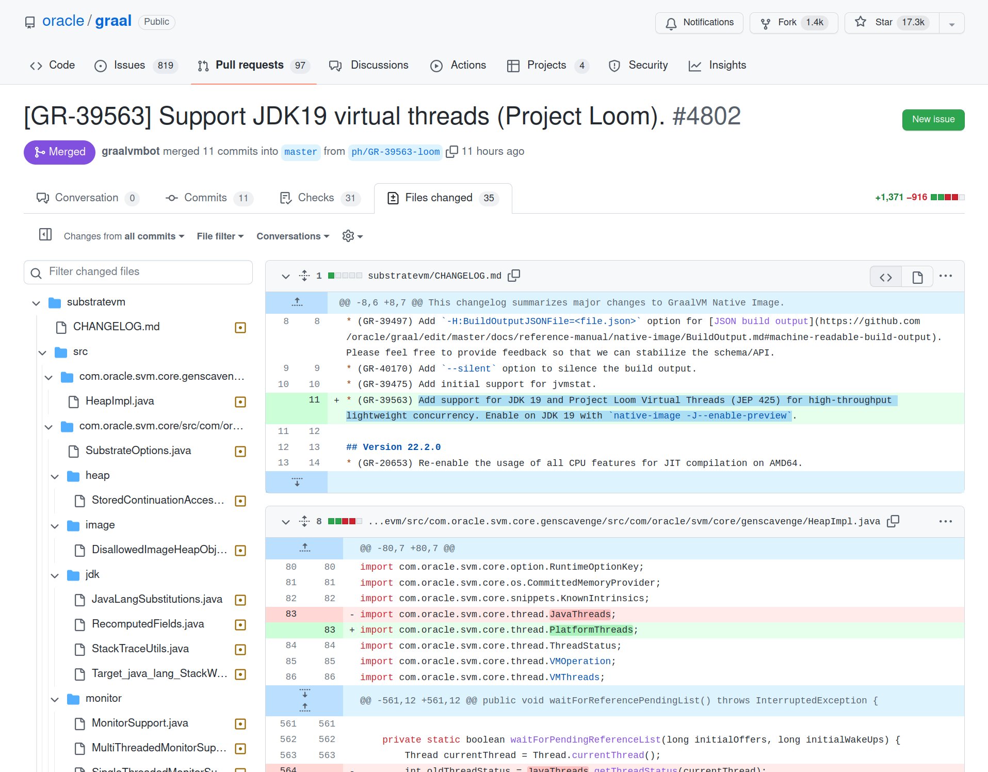The width and height of the screenshot is (988, 772).
Task: Open the master branch link
Action: tap(300, 152)
